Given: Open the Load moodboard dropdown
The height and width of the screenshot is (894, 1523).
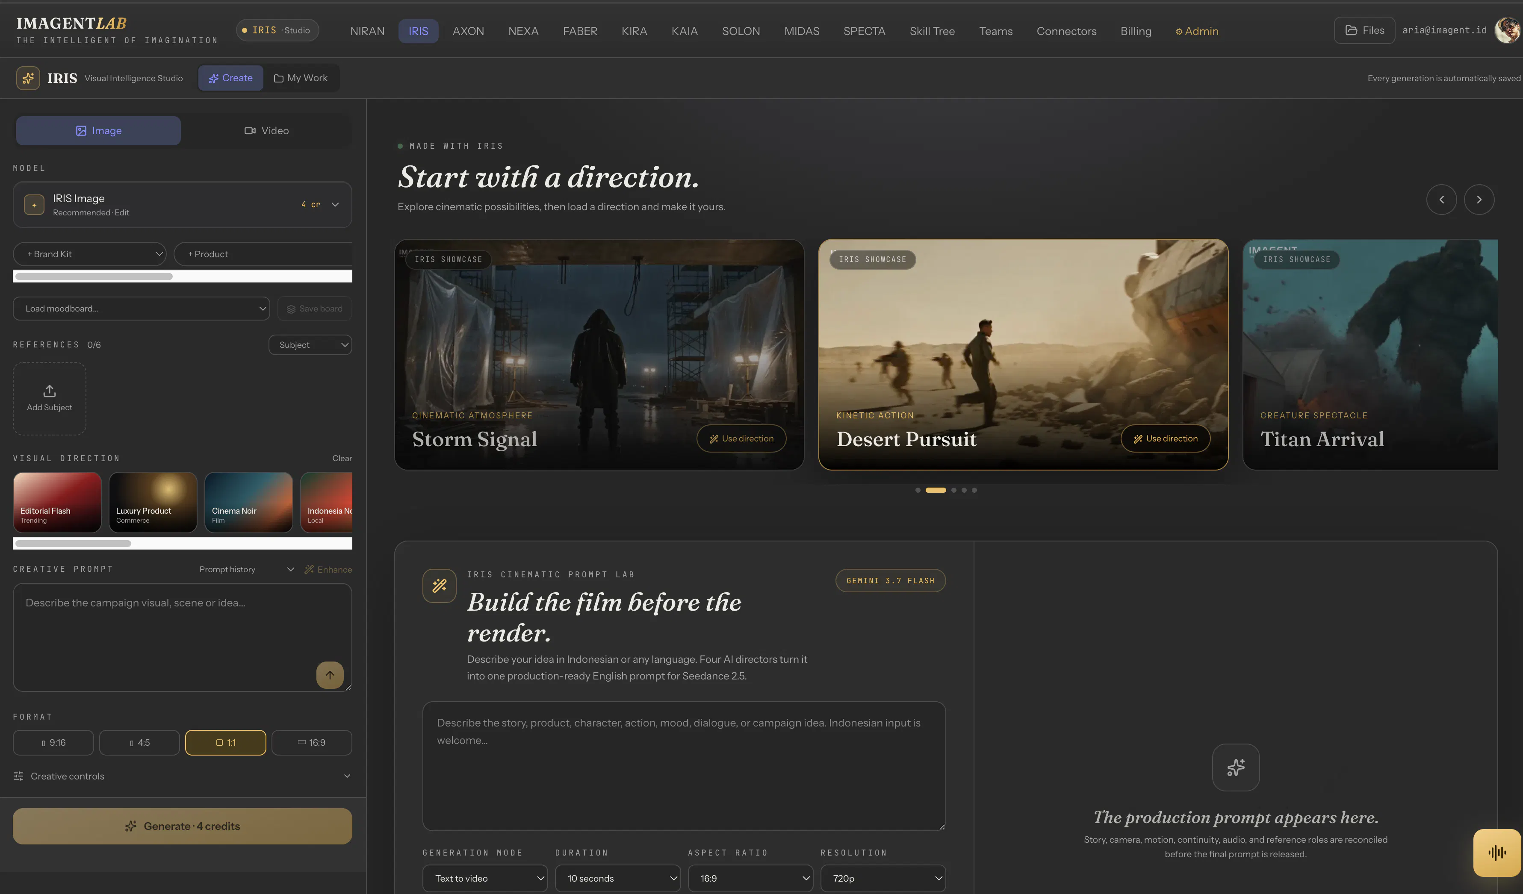Looking at the screenshot, I should coord(142,309).
